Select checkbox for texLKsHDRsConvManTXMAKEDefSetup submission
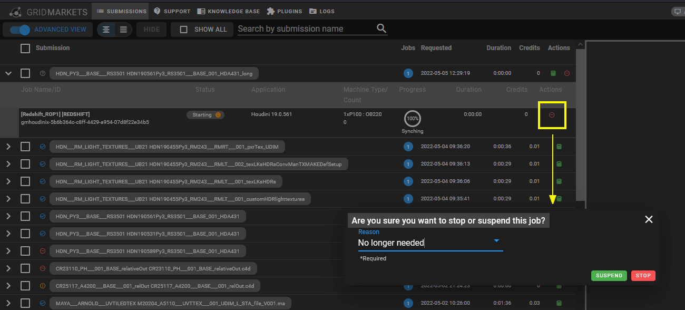The width and height of the screenshot is (685, 310). [x=25, y=164]
